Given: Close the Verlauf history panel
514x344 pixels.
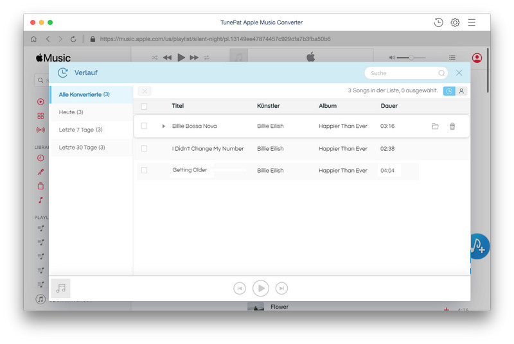Looking at the screenshot, I should [x=459, y=73].
